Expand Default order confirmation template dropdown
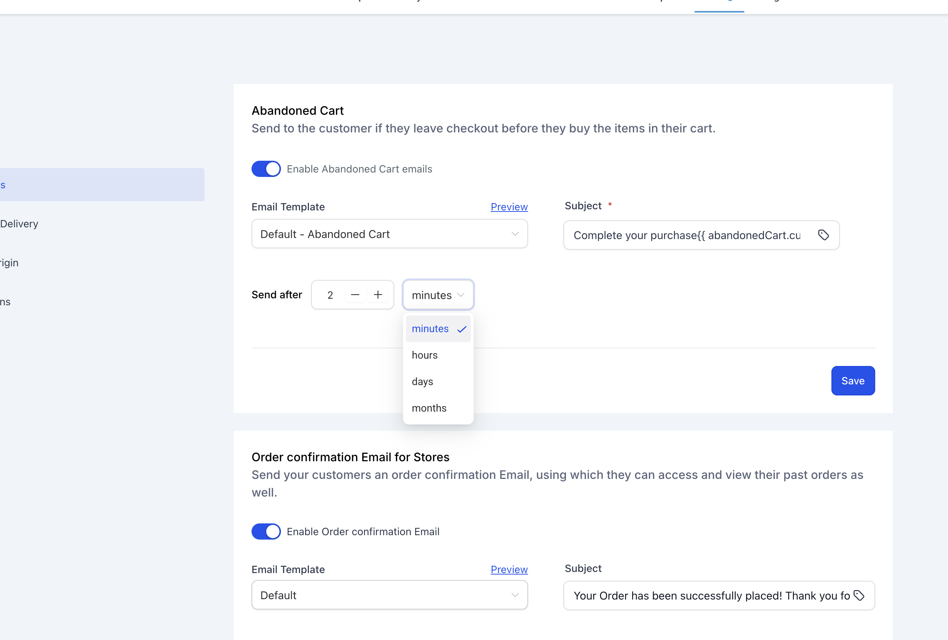The image size is (948, 640). 389,595
